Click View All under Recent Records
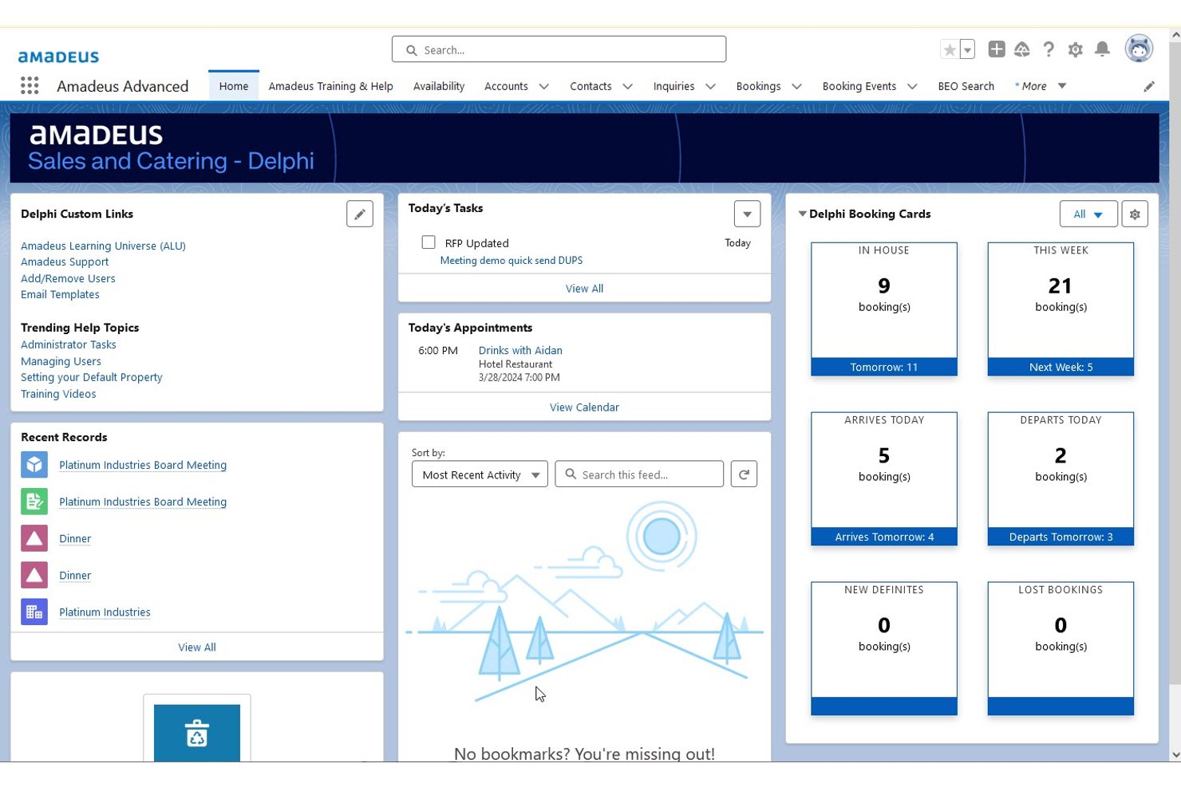 pyautogui.click(x=197, y=647)
